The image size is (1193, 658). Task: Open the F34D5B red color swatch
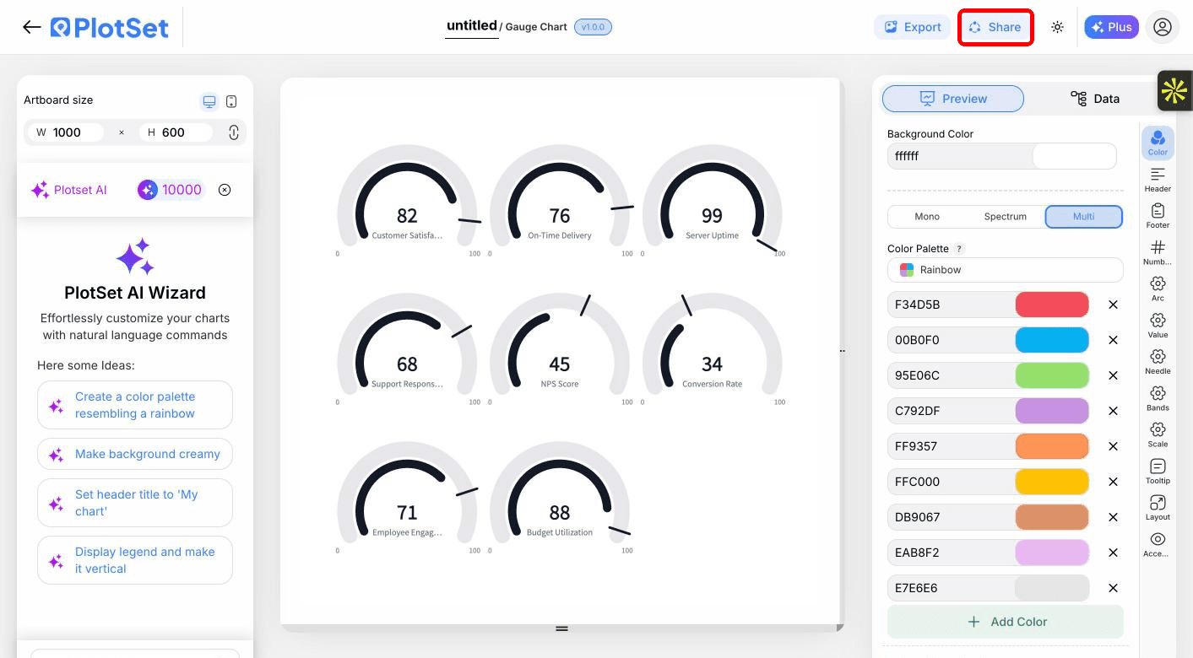pyautogui.click(x=1052, y=305)
